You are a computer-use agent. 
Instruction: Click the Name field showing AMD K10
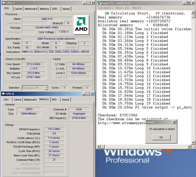tap(47, 19)
